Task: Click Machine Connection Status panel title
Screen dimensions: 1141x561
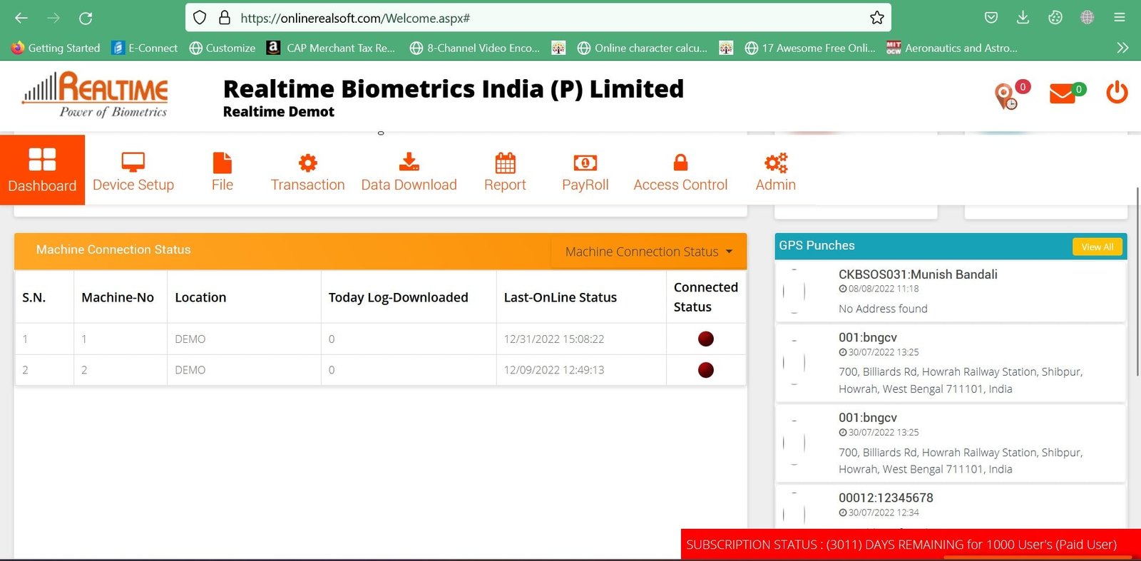Action: click(x=113, y=249)
